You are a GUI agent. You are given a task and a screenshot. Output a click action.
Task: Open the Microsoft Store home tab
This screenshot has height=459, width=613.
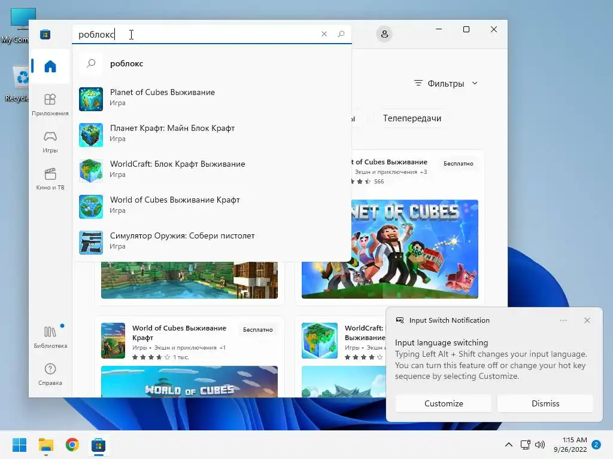pos(50,66)
